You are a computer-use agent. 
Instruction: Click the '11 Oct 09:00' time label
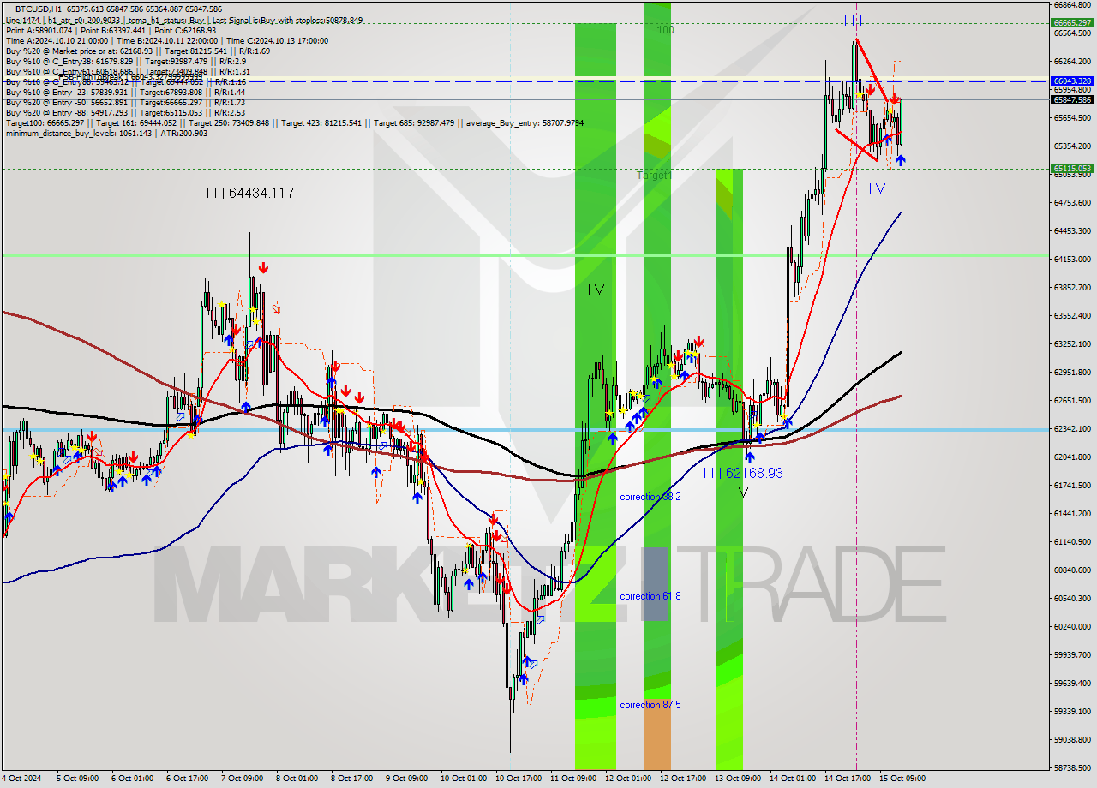pos(572,779)
